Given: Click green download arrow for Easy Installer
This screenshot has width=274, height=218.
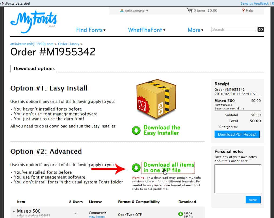Looking at the screenshot, I should [x=136, y=130].
